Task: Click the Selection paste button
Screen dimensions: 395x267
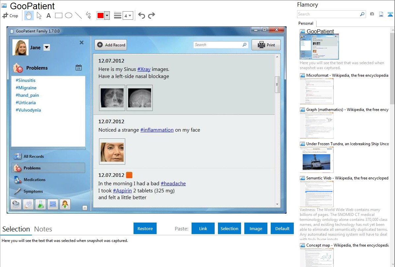Action: [x=229, y=228]
